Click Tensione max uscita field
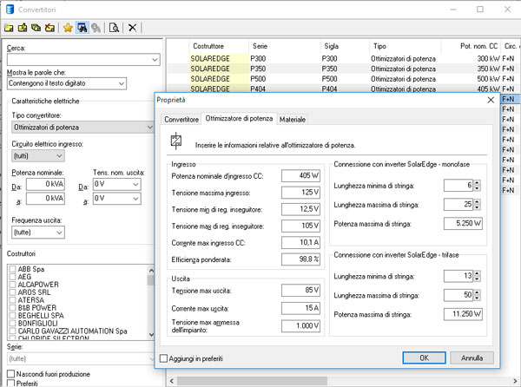521x387 pixels. click(300, 290)
